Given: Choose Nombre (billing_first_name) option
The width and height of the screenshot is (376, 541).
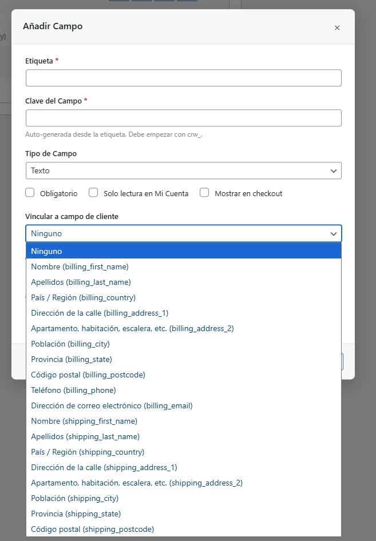Looking at the screenshot, I should pyautogui.click(x=80, y=266).
